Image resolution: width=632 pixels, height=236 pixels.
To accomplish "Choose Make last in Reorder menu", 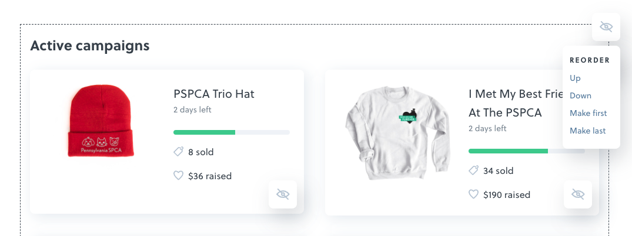I will coord(587,131).
